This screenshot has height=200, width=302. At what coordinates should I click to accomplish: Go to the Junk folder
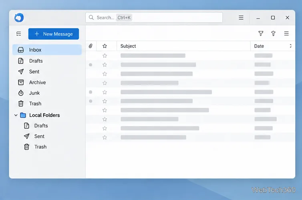coord(47,93)
